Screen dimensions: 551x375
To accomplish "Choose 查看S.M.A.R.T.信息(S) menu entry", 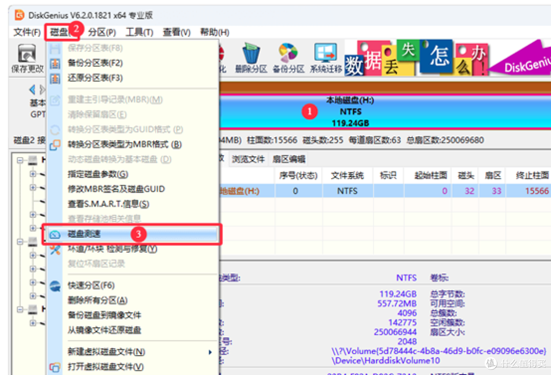I will coord(108,204).
